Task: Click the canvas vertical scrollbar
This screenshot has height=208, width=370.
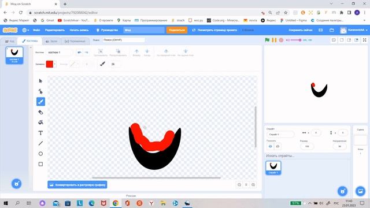Action: pyautogui.click(x=256, y=127)
